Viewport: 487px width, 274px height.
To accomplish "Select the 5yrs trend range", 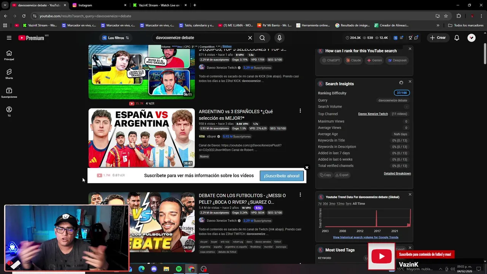I will 348,204.
